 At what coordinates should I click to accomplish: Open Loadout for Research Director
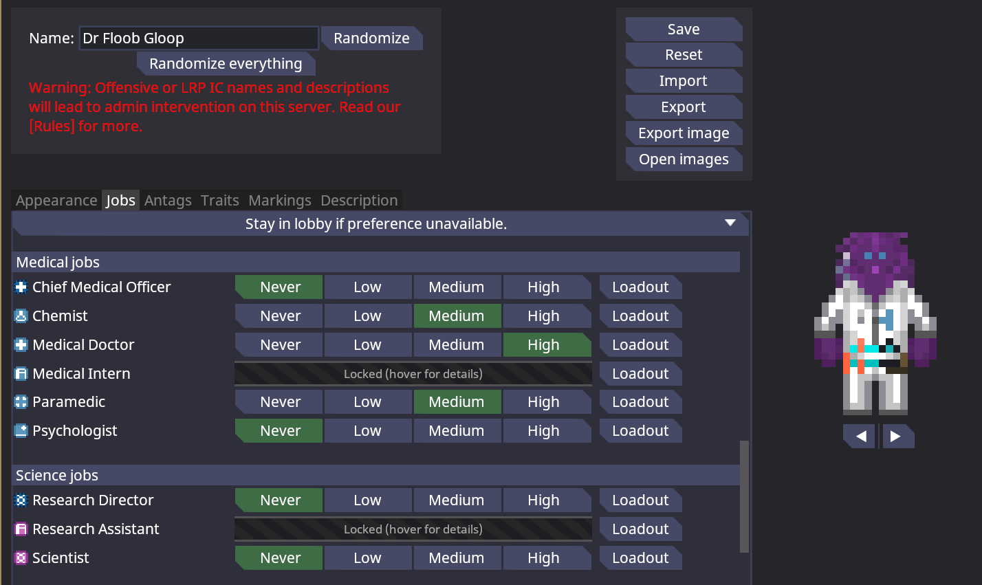[x=640, y=500]
